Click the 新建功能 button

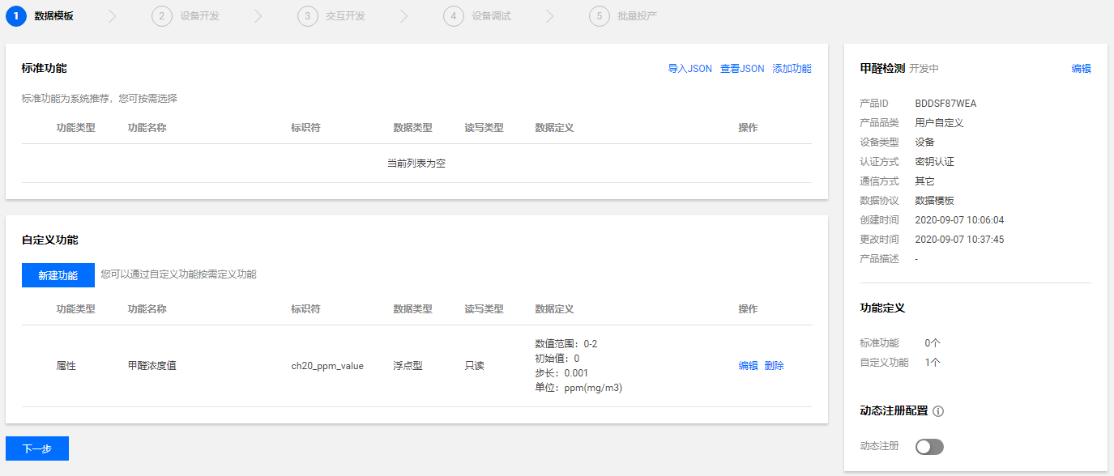coord(58,275)
